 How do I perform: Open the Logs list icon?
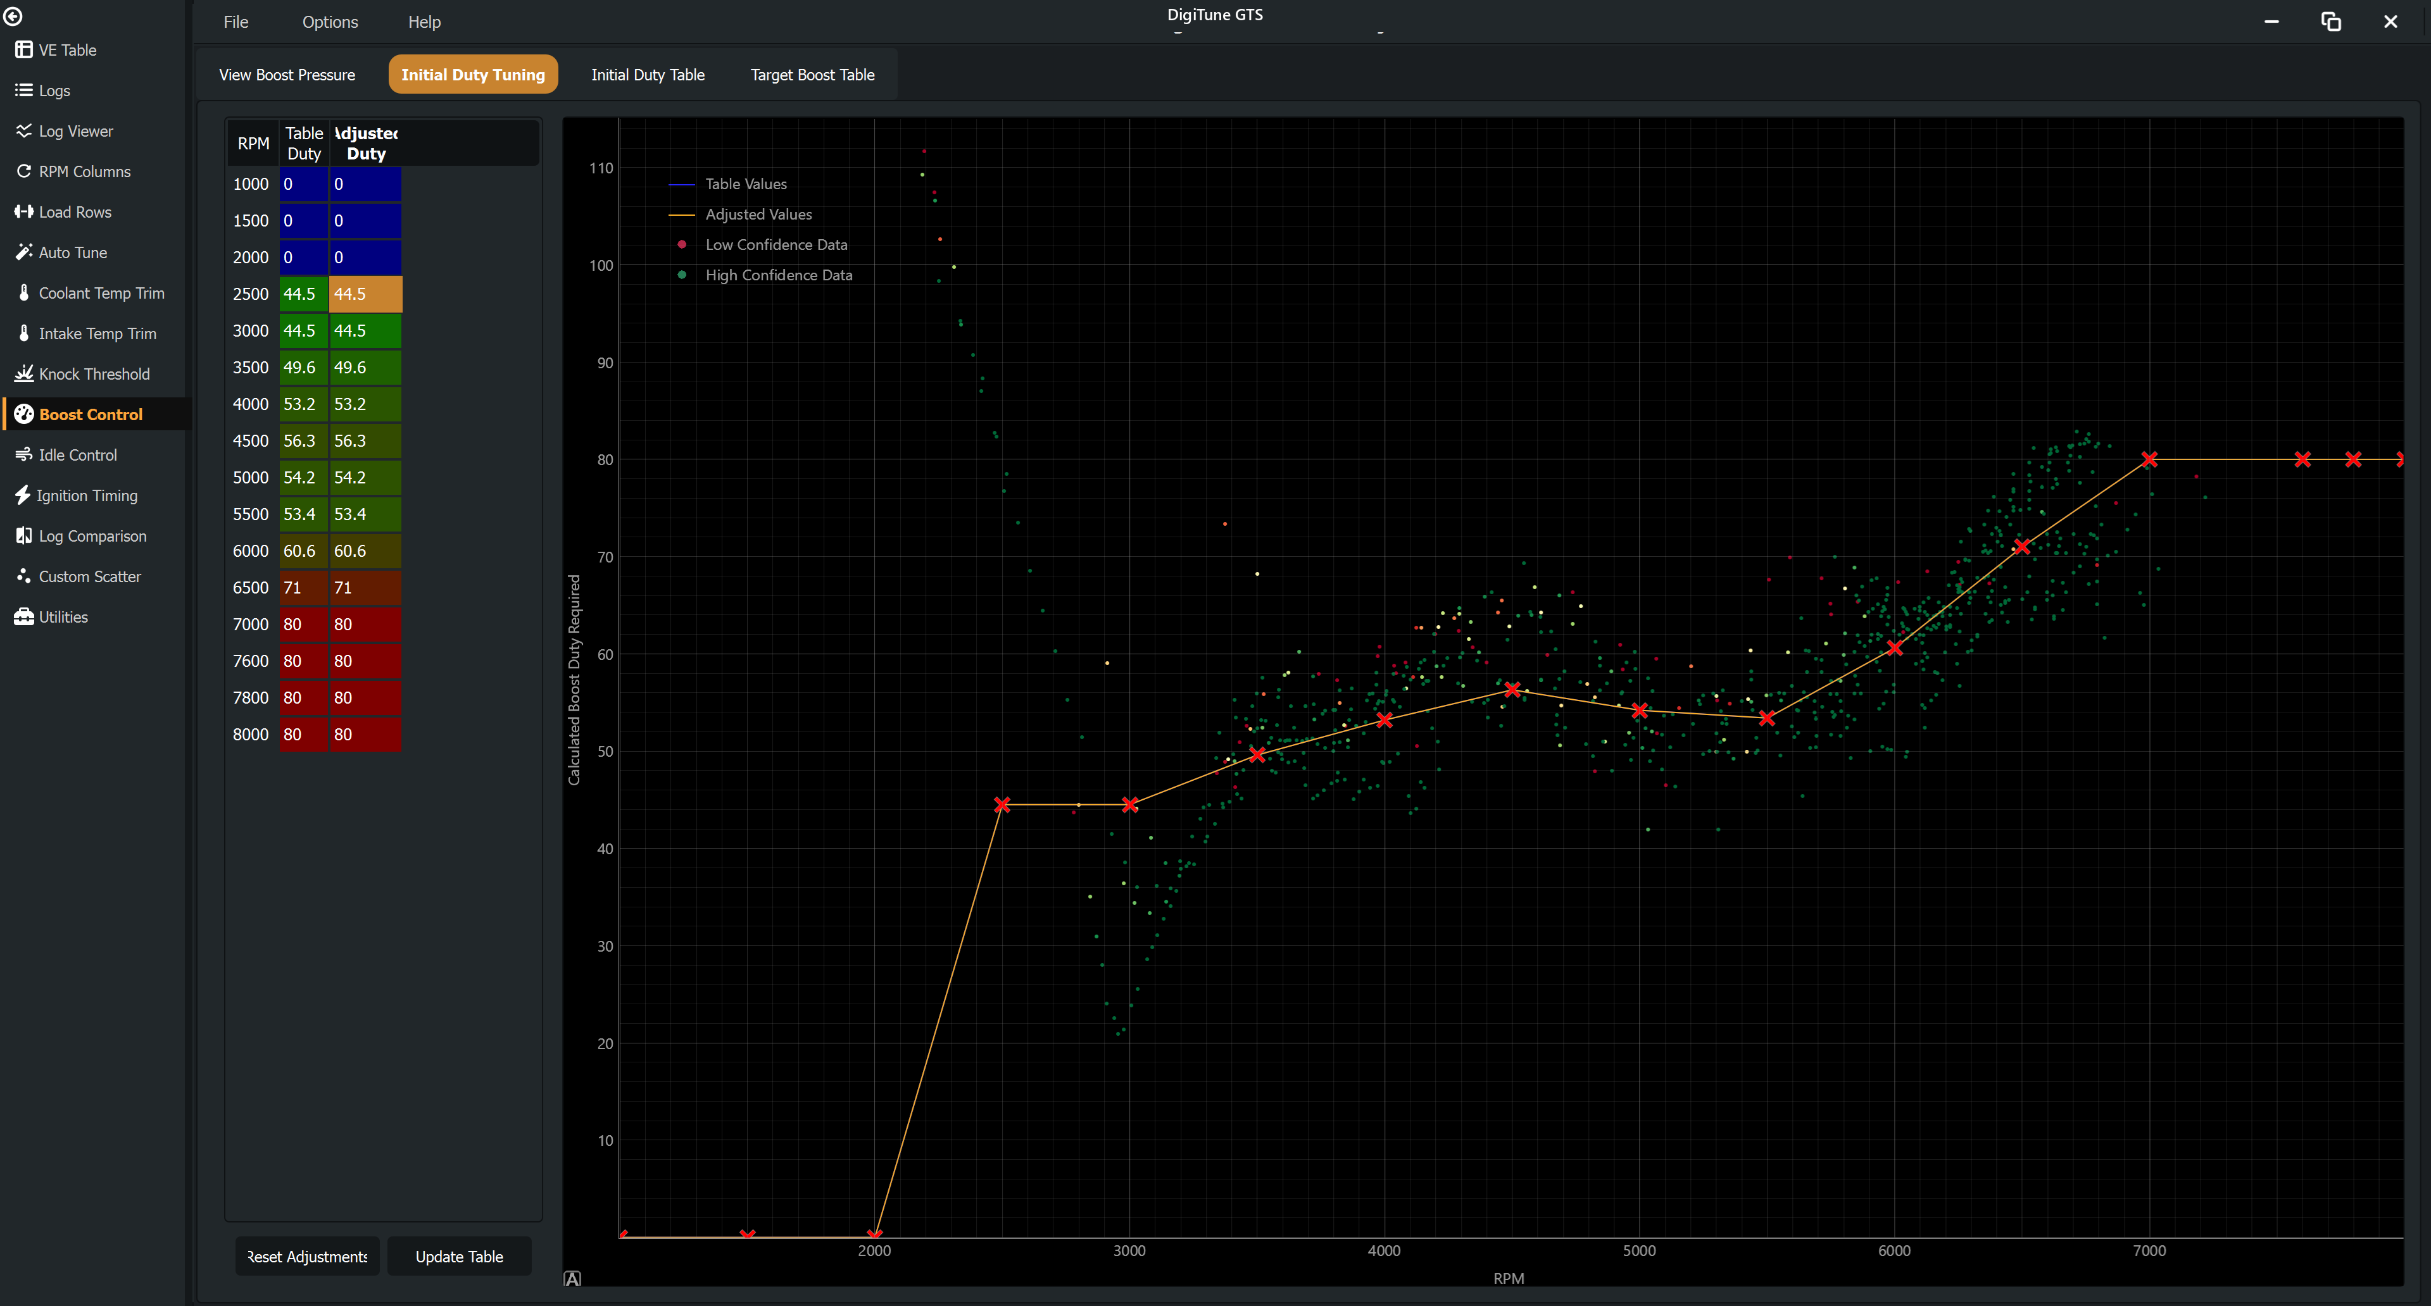23,90
